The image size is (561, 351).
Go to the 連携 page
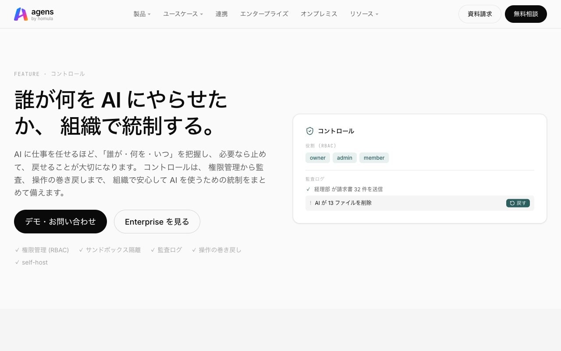point(222,14)
